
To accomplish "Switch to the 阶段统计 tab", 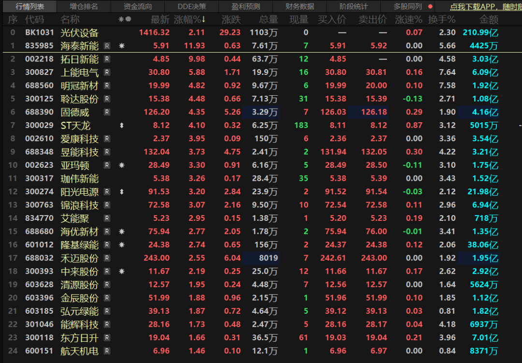I will point(353,6).
